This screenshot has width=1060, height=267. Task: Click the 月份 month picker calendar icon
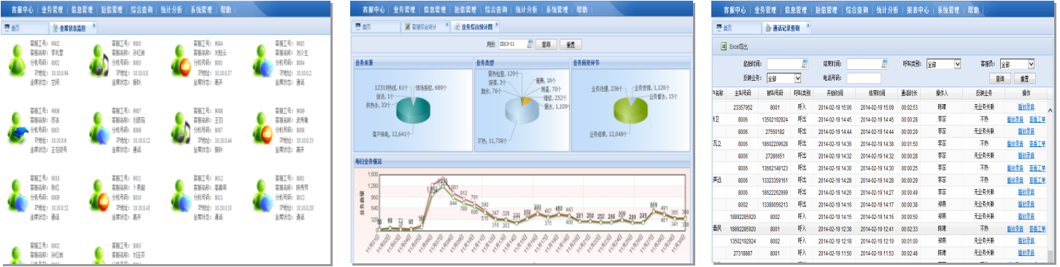click(530, 44)
